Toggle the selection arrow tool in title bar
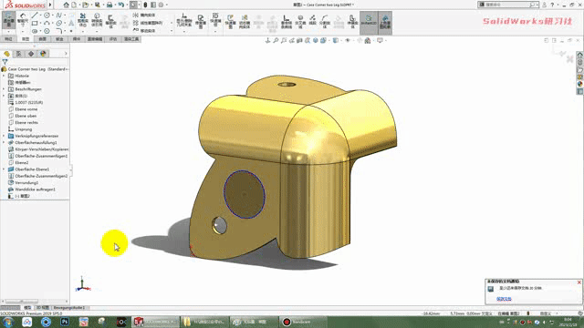The image size is (584, 328). [x=133, y=5]
